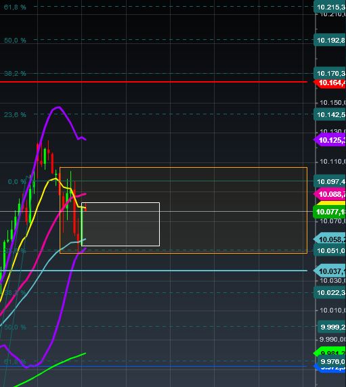346x387 pixels.
Task: Click the 9.999,2 Fibonacci price tag
Action: click(332, 327)
